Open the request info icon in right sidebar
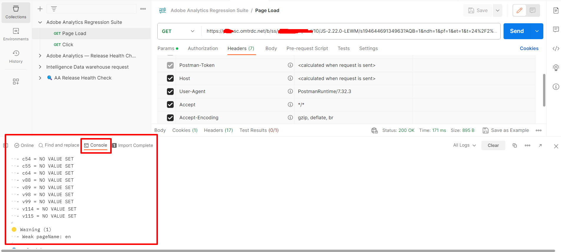The image size is (561, 252). pyautogui.click(x=556, y=87)
